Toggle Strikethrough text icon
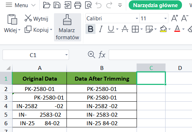 pyautogui.click(x=125, y=29)
